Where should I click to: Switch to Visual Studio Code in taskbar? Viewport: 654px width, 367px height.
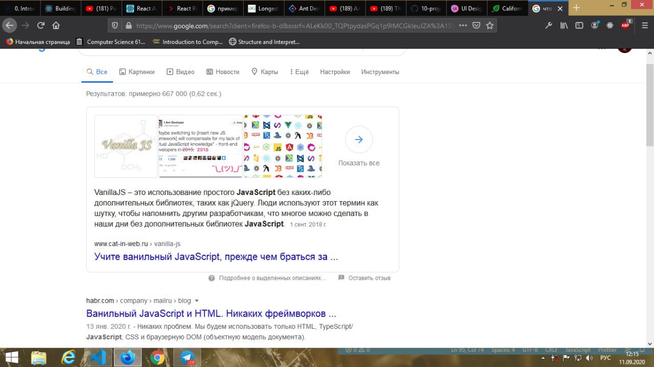pos(98,357)
